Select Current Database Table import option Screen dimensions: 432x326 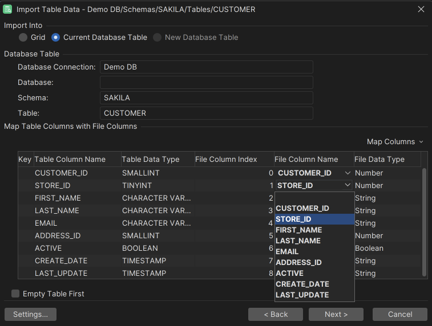click(x=56, y=37)
